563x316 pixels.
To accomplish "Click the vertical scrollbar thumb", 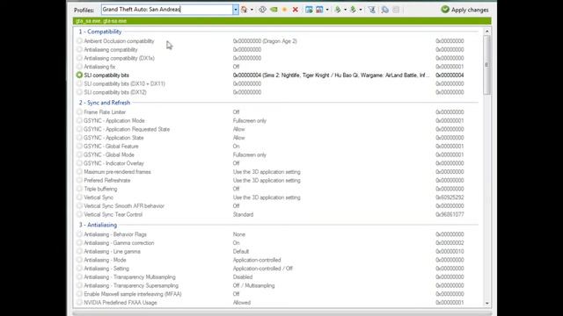I will 486,65.
